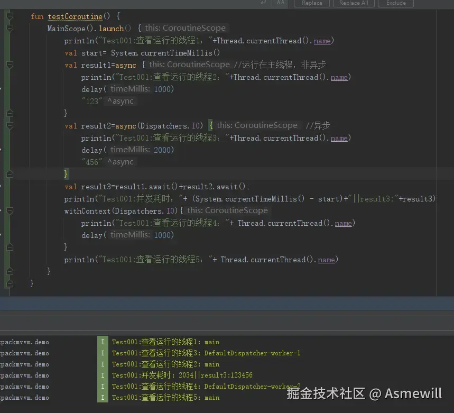Click the Replace button
Image resolution: width=454 pixels, height=413 pixels.
pos(312,3)
